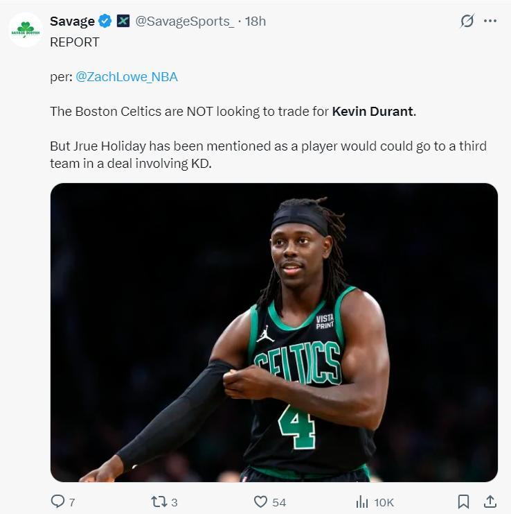Like the tweet with the heart icon
The image size is (511, 514).
pyautogui.click(x=260, y=502)
